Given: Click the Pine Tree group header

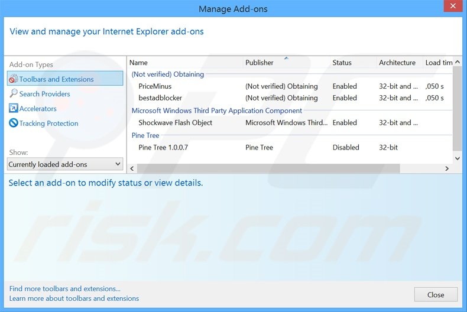Looking at the screenshot, I should click(x=145, y=135).
